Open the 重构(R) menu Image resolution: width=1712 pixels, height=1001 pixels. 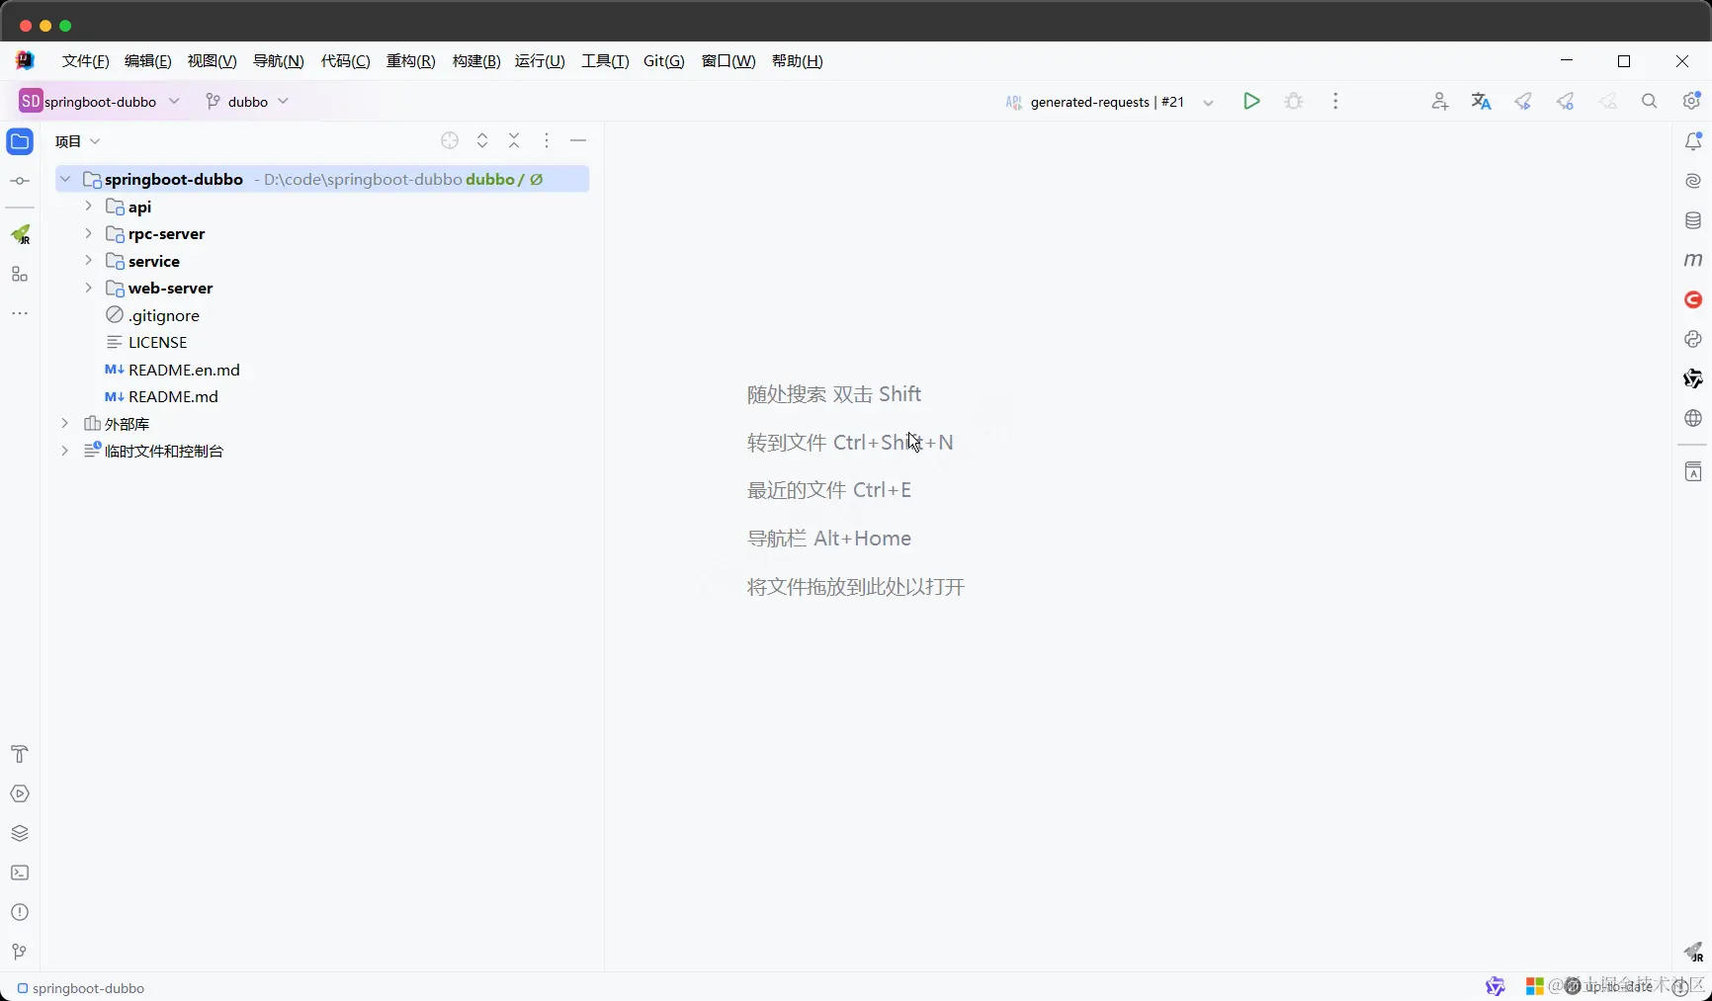pos(410,61)
